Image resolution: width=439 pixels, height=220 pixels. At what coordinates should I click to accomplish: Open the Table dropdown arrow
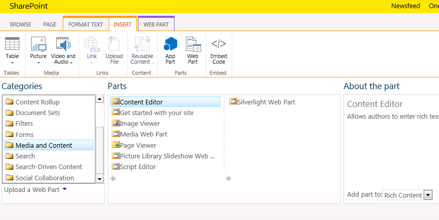click(12, 63)
